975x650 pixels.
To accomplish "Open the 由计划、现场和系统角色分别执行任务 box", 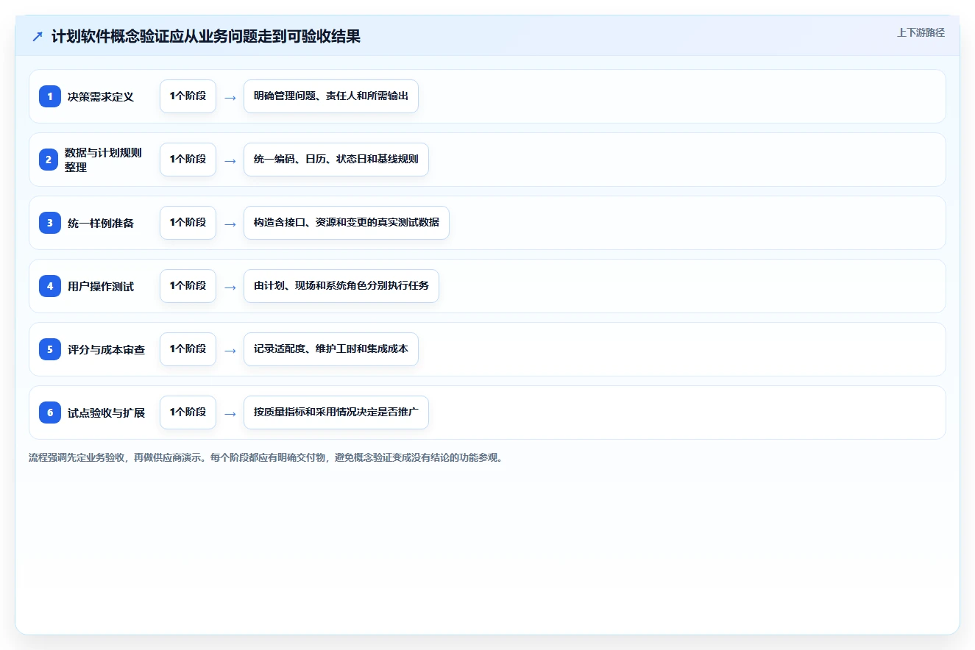I will (341, 286).
